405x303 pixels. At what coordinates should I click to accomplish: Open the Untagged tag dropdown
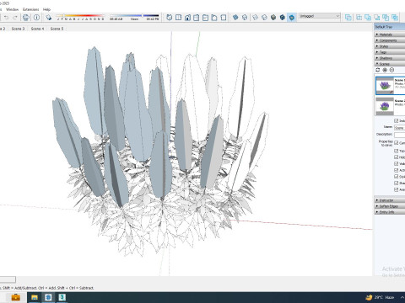click(x=319, y=16)
